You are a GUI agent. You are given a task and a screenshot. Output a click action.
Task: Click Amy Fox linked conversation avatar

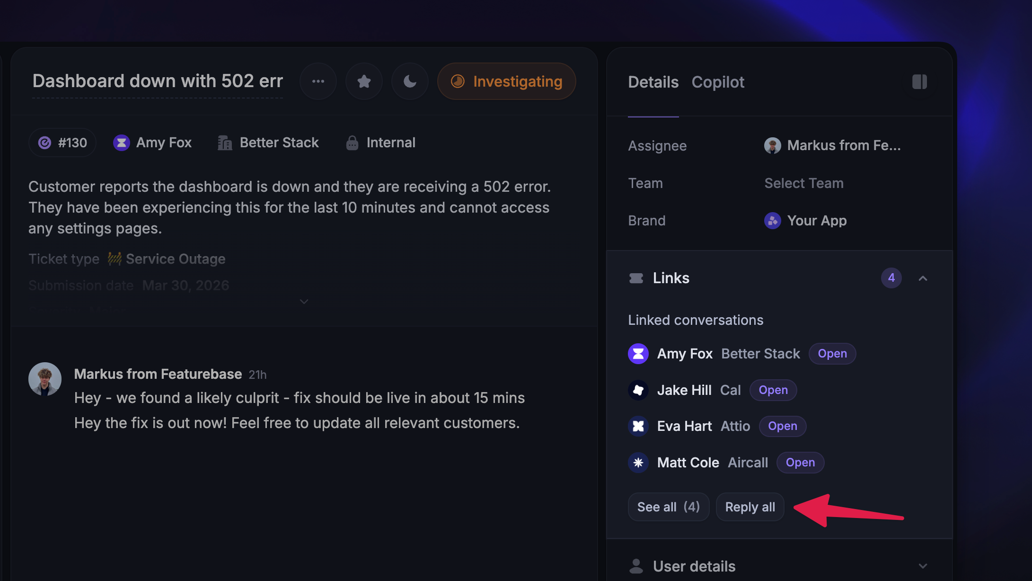pos(638,354)
